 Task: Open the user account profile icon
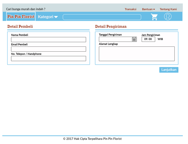tap(168, 17)
